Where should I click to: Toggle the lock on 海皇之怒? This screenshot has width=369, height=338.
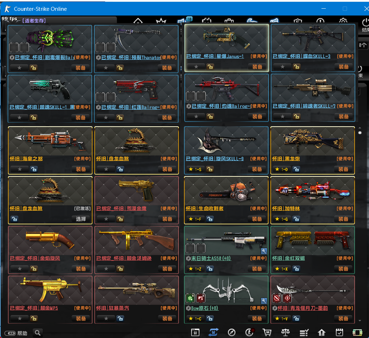coord(33,169)
